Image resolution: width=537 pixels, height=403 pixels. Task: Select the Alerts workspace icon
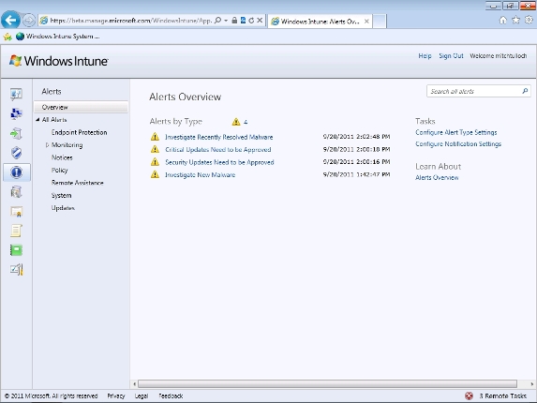point(16,172)
